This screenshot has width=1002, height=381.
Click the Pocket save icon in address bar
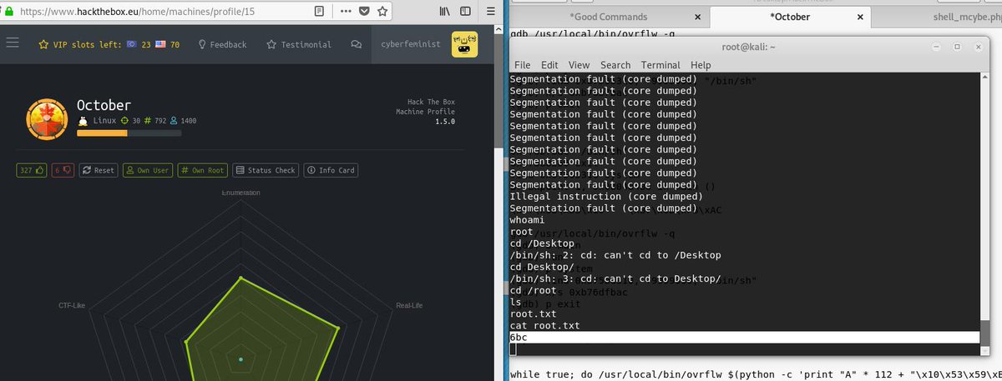[x=365, y=12]
